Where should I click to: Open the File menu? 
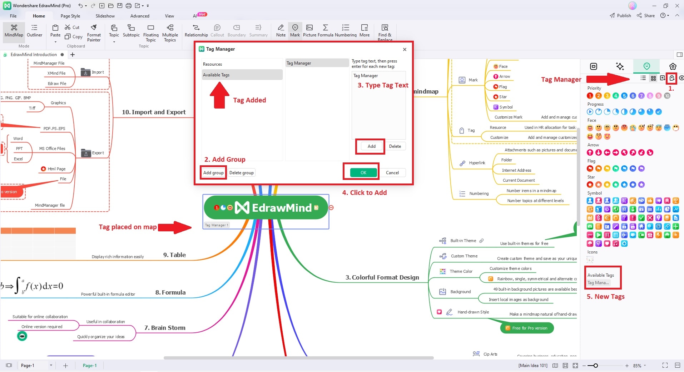point(13,16)
